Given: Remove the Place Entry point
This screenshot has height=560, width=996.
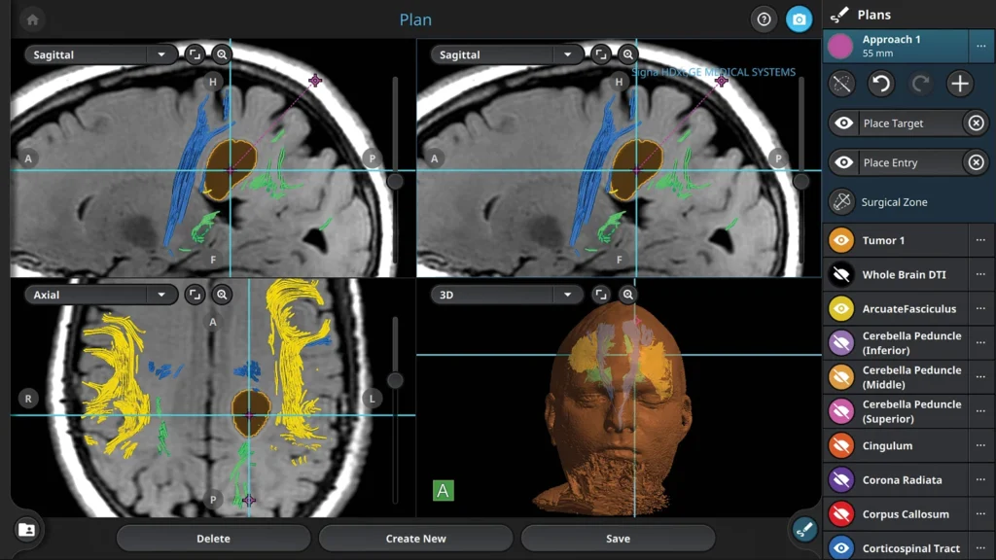Looking at the screenshot, I should coord(977,162).
